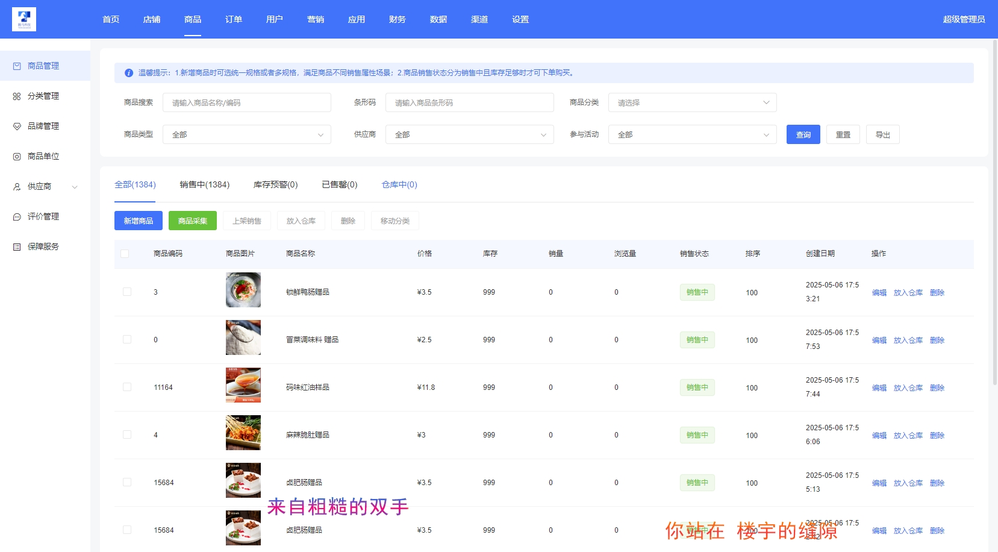998x552 pixels.
Task: Expand the 供应商 sidebar submenu arrow
Action: 75,187
